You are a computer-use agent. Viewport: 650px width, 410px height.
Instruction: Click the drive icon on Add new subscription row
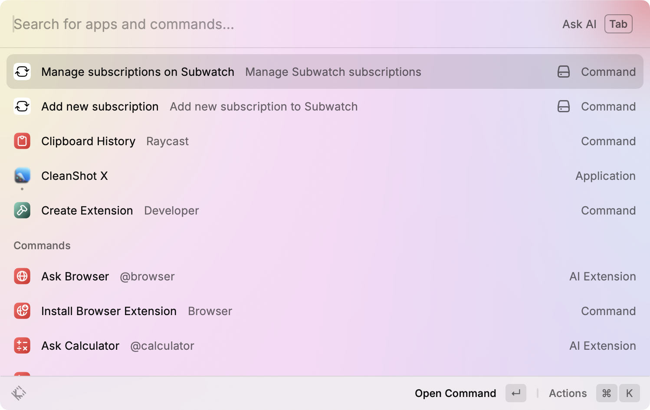pyautogui.click(x=563, y=106)
